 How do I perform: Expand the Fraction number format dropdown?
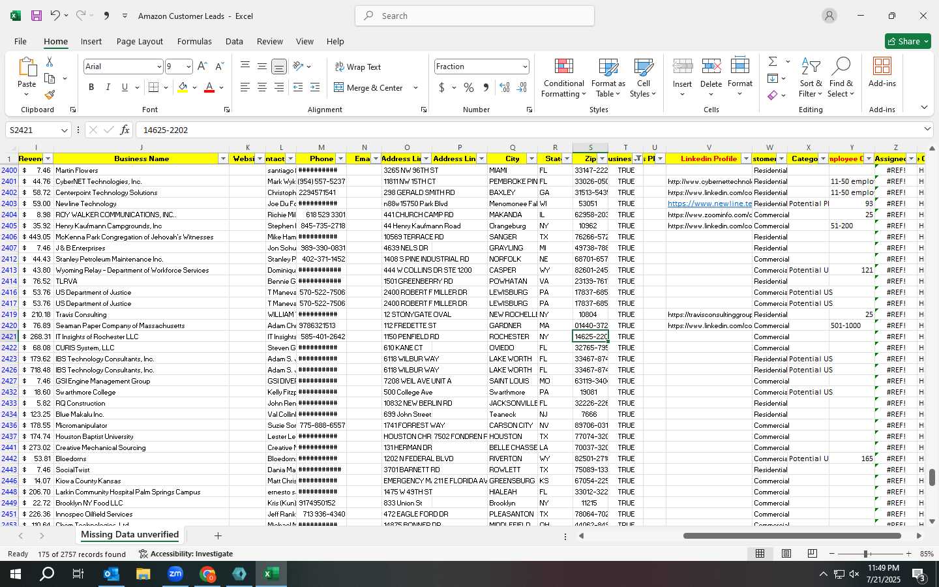[x=524, y=67]
